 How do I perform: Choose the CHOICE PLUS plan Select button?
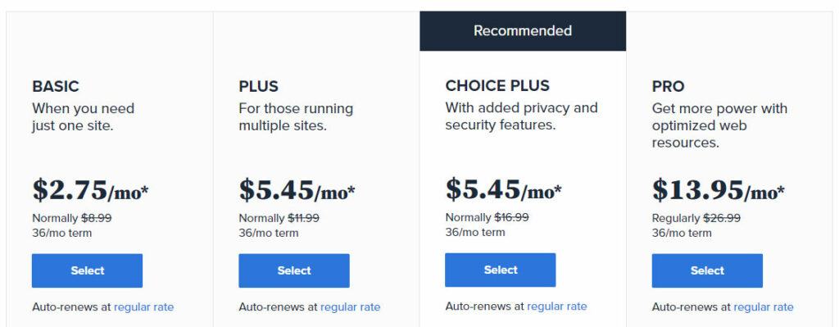tap(501, 270)
